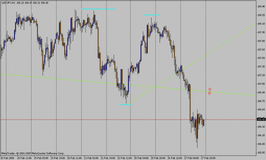Click the 106.60 price axis label
266x160 pixels.
coord(261,110)
